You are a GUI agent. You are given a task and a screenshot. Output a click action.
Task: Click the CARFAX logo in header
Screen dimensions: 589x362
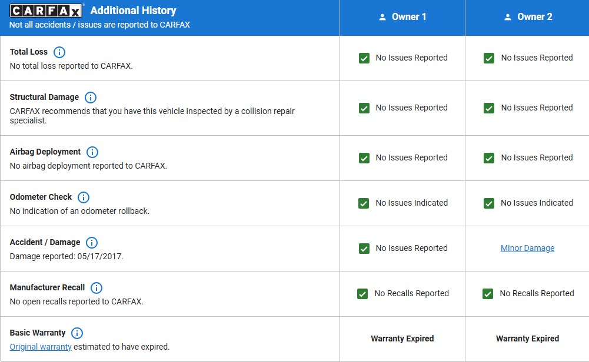click(x=46, y=11)
